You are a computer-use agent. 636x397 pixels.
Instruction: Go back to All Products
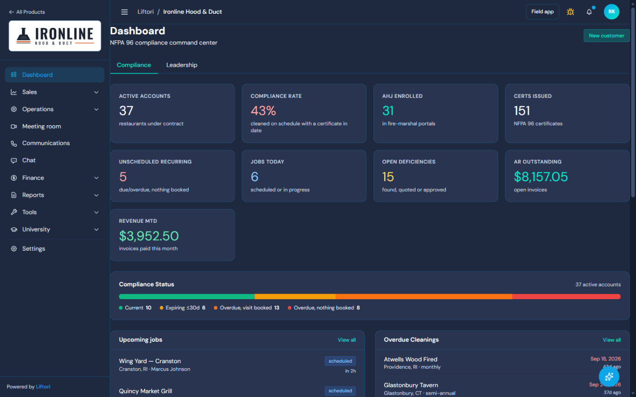pos(27,12)
